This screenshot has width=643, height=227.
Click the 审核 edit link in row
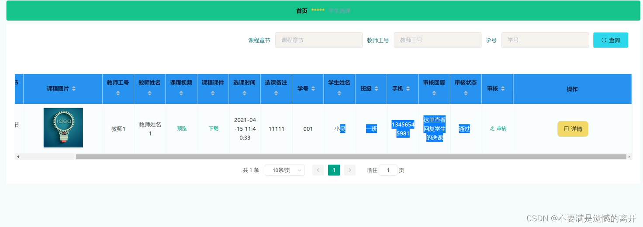[x=498, y=129]
